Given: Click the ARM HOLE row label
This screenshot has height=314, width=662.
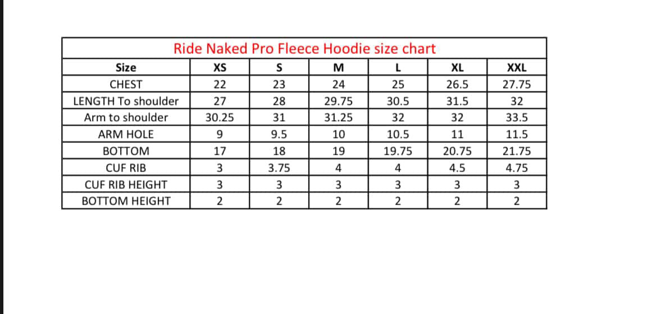Looking at the screenshot, I should (x=125, y=135).
